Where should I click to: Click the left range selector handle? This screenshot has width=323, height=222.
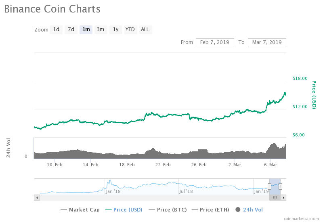click(269, 186)
